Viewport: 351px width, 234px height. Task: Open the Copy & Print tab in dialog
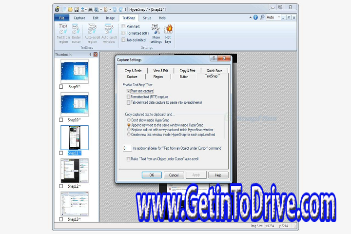click(187, 71)
